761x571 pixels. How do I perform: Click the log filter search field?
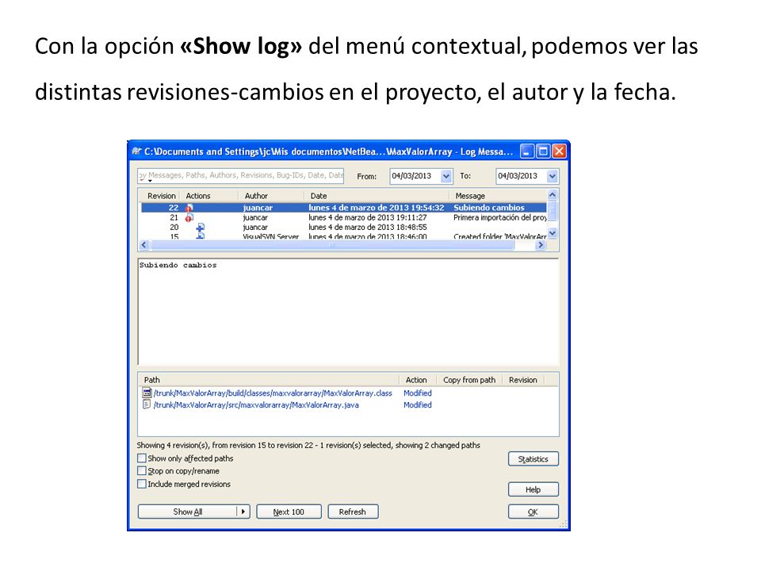(x=241, y=175)
